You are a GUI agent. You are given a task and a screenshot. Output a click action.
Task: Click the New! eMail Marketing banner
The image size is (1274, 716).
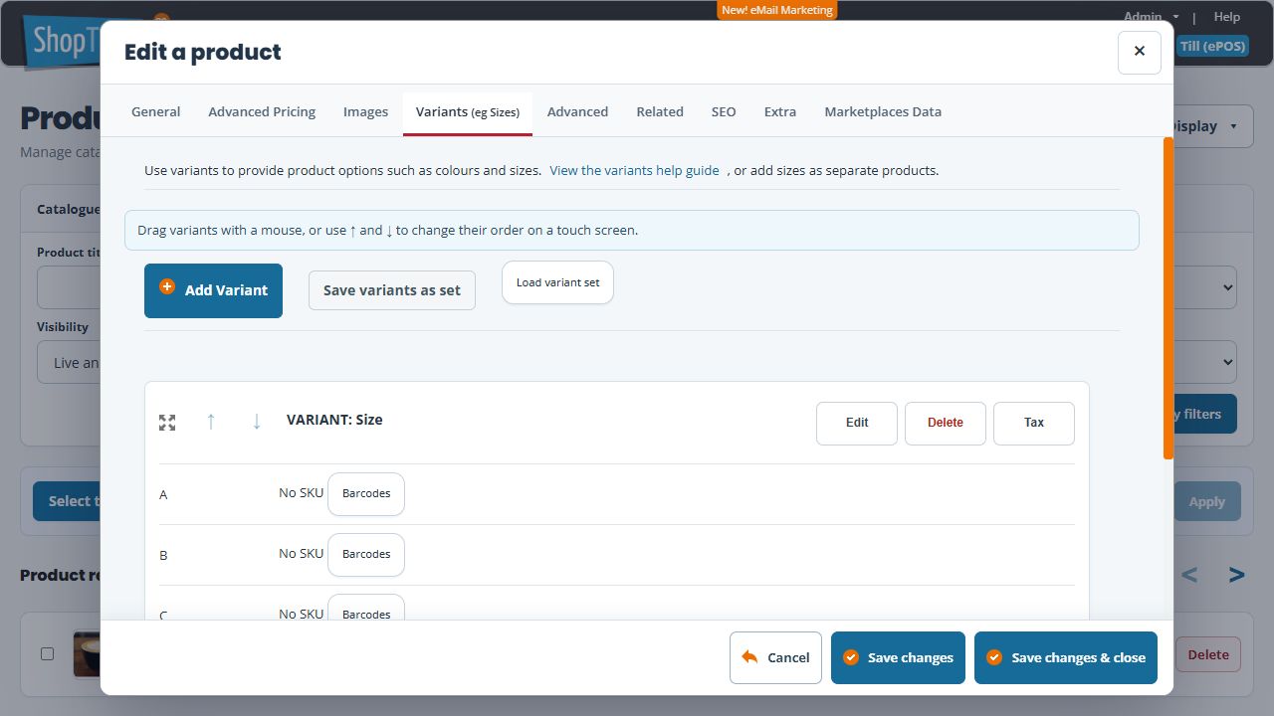(x=776, y=10)
